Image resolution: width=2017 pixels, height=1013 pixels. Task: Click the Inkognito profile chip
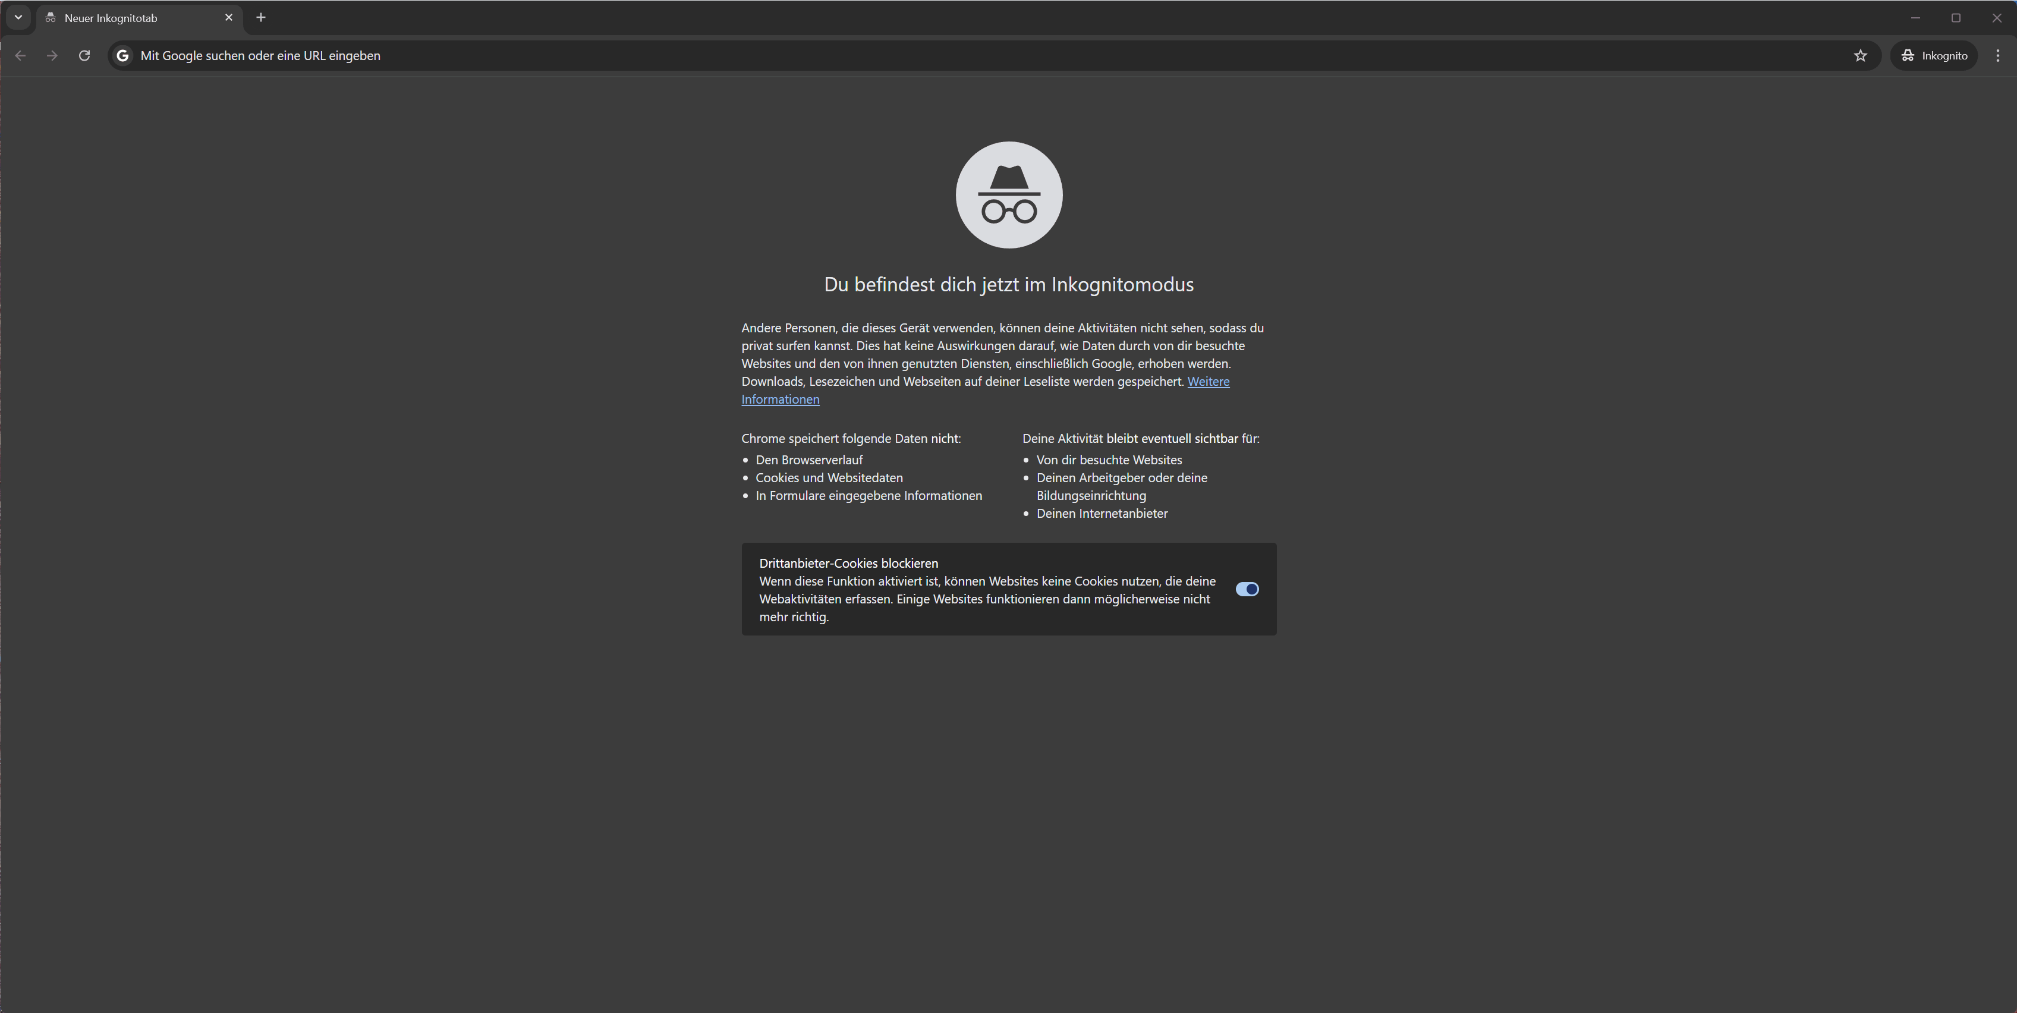[x=1933, y=55]
